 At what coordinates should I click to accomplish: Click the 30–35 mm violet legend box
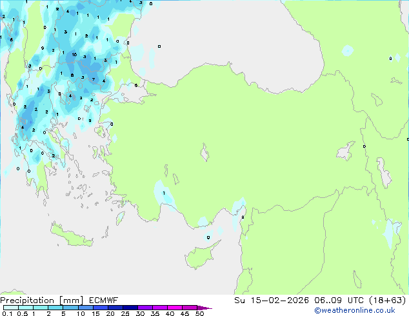145,308
